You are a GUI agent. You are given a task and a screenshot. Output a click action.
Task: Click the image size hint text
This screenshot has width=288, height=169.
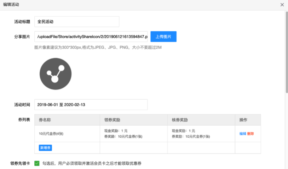click(x=98, y=48)
